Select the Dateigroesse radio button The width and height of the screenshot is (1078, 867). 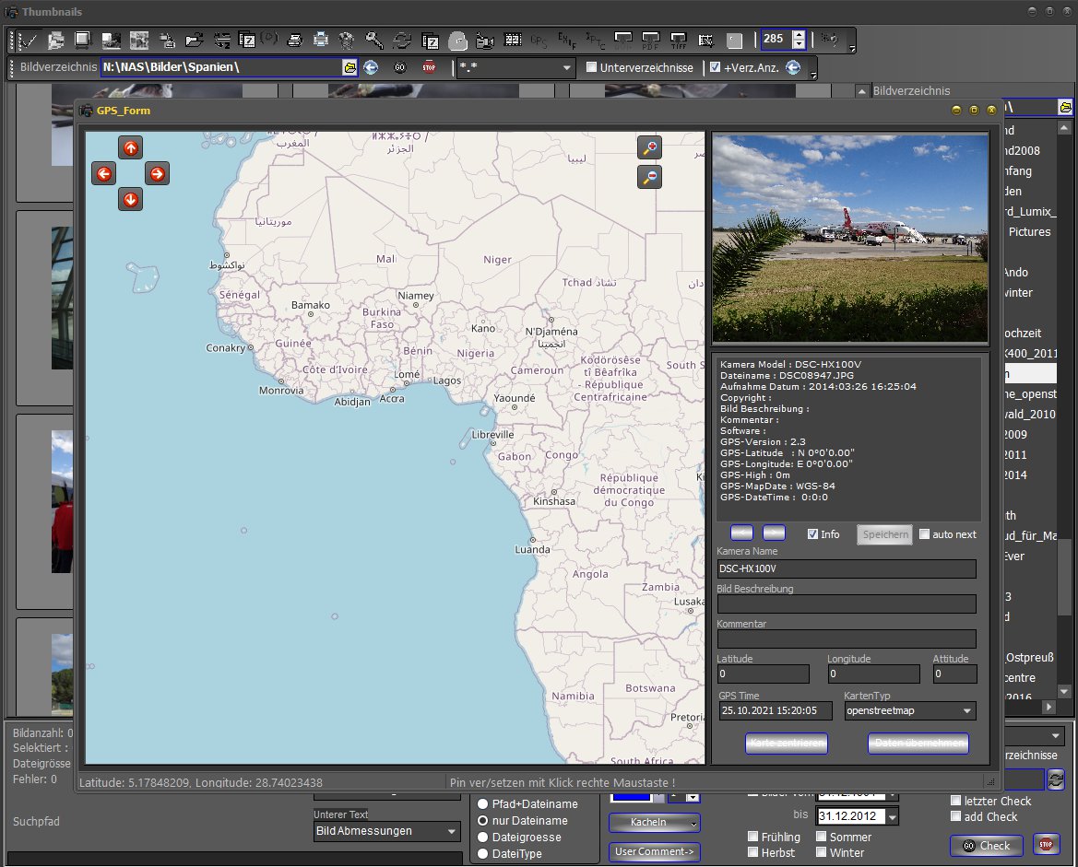coord(482,838)
